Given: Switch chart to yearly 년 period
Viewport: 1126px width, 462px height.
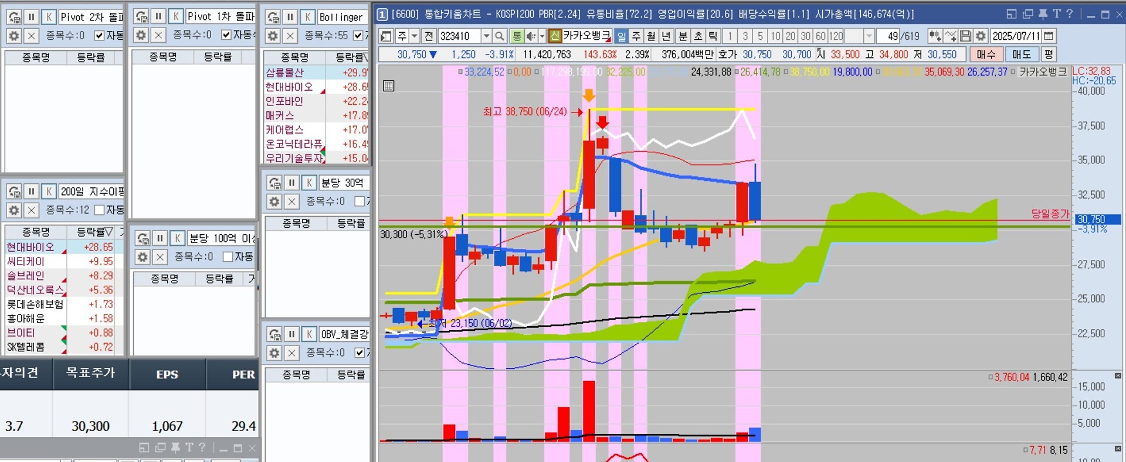Looking at the screenshot, I should [666, 36].
